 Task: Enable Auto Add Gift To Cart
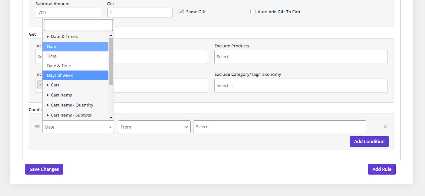click(253, 12)
